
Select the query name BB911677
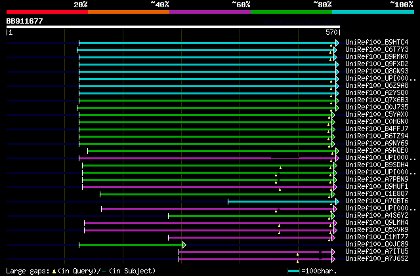click(x=25, y=21)
